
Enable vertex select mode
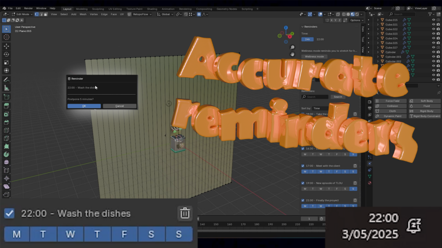[x=37, y=14]
